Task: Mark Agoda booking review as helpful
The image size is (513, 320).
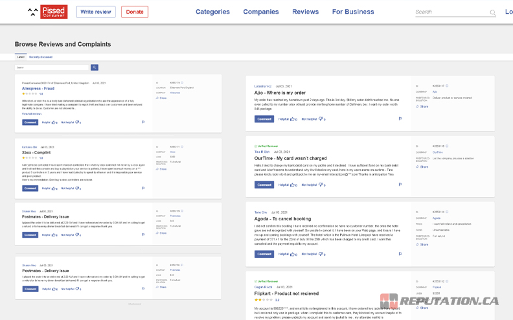Action: pos(288,254)
